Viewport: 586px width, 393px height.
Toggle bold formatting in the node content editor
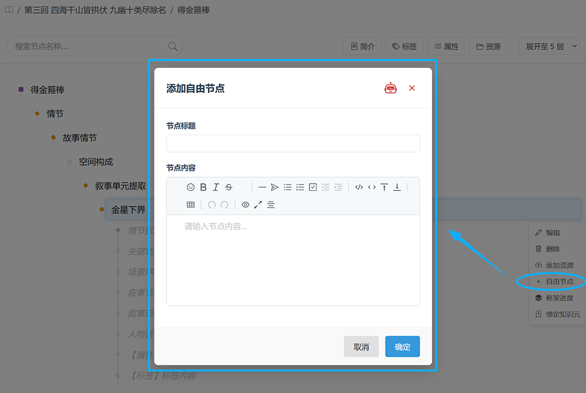(x=203, y=187)
